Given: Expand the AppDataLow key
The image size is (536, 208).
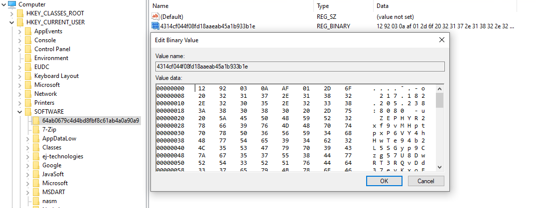Looking at the screenshot, I should point(28,139).
